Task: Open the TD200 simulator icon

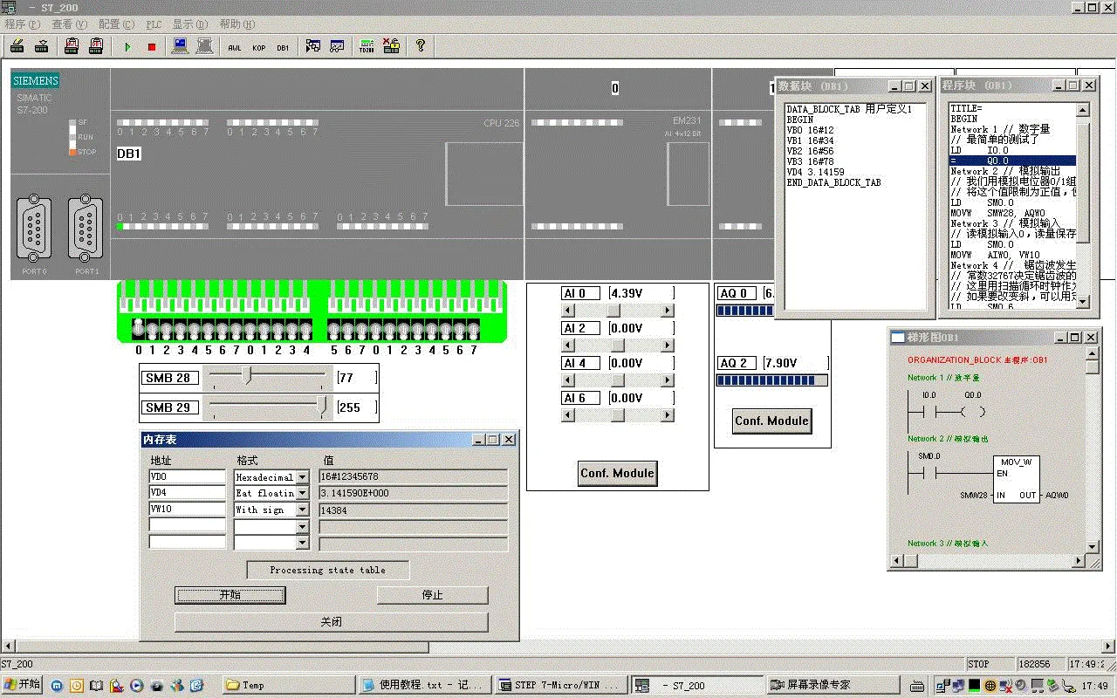Action: [367, 46]
